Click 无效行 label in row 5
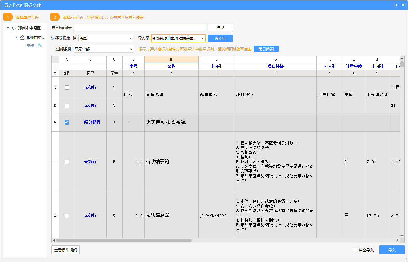 point(90,106)
